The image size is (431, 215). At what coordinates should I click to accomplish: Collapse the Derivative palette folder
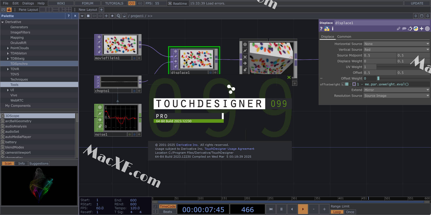click(x=3, y=22)
